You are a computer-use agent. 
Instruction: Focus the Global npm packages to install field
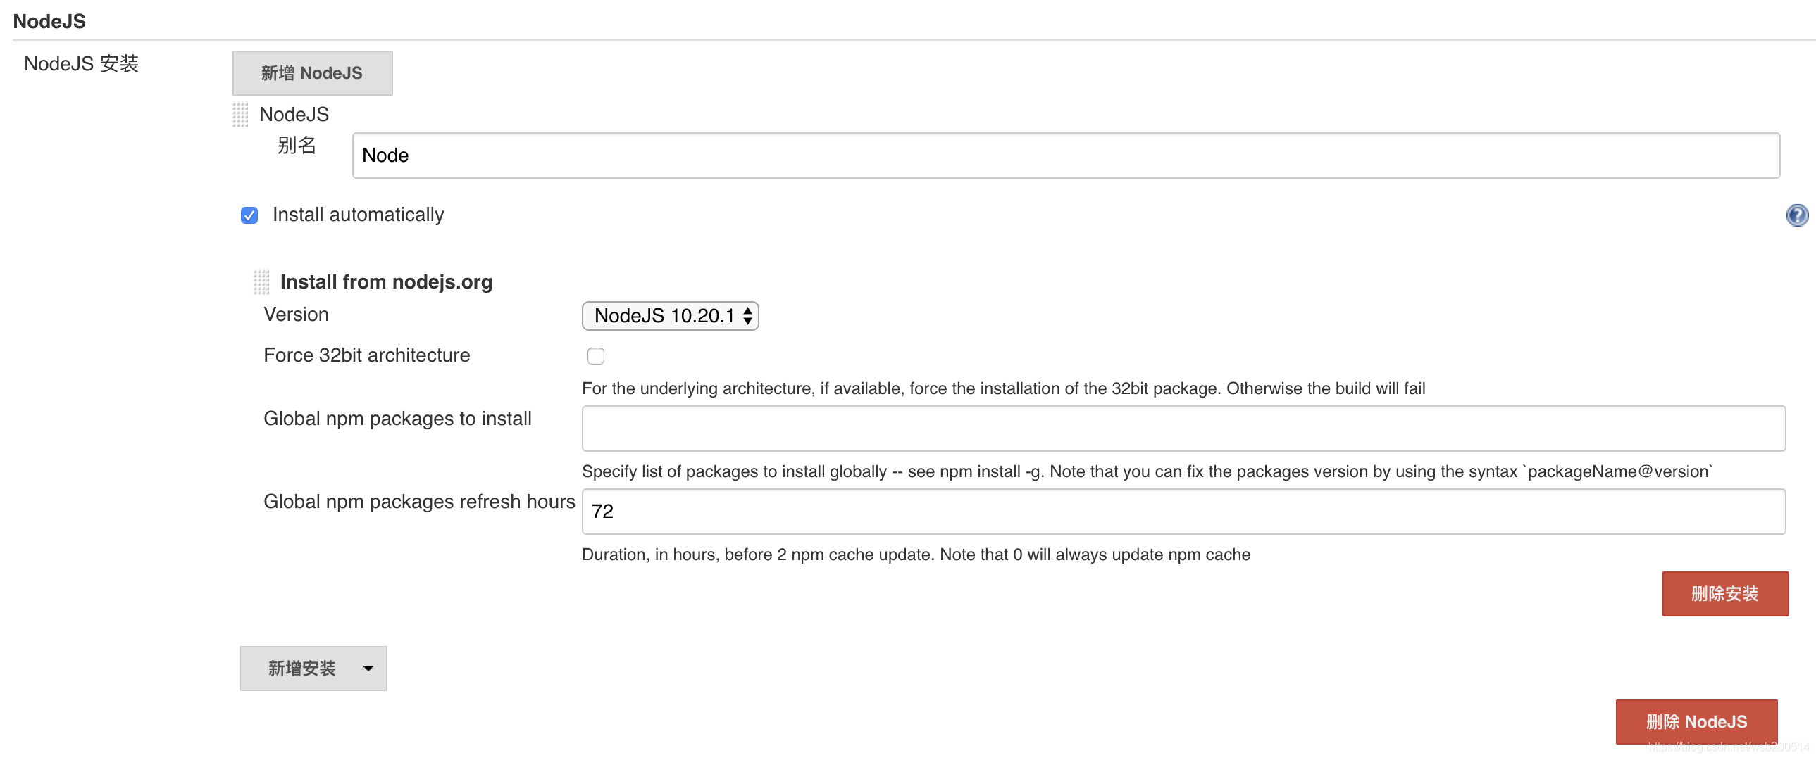[1183, 429]
